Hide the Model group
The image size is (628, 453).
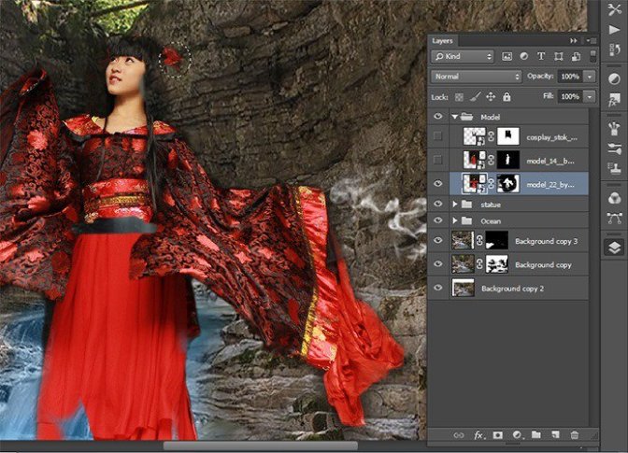tap(437, 117)
